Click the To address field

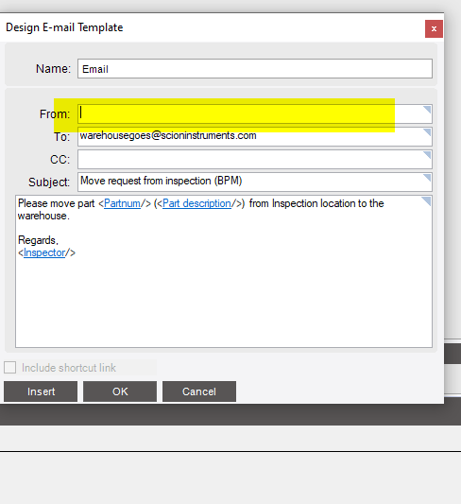tap(255, 136)
